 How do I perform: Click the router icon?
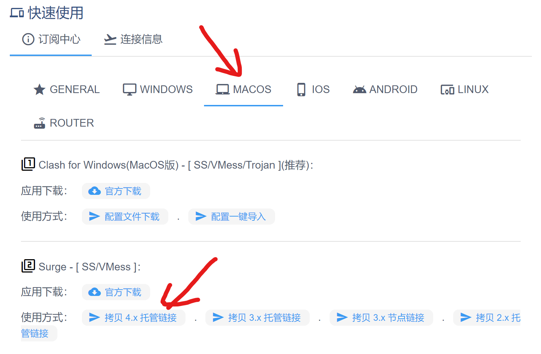coord(40,123)
